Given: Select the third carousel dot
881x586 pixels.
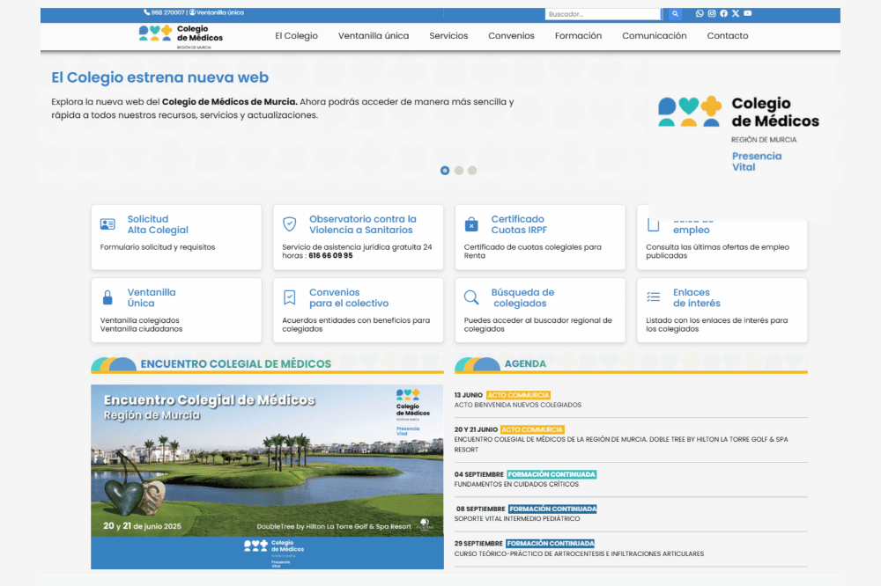Looking at the screenshot, I should pos(472,171).
